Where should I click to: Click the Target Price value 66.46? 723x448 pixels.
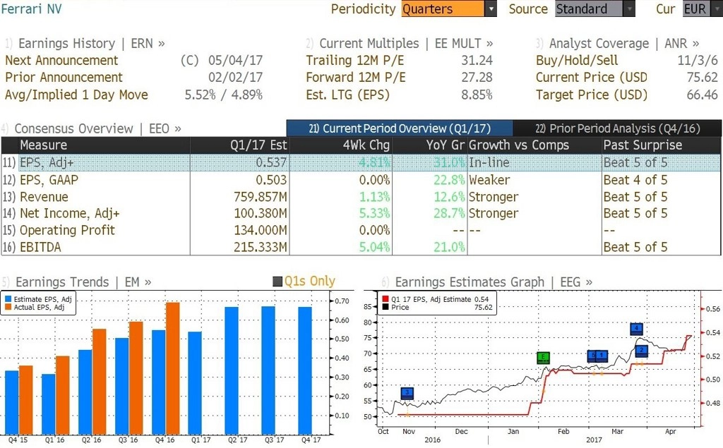pos(703,95)
